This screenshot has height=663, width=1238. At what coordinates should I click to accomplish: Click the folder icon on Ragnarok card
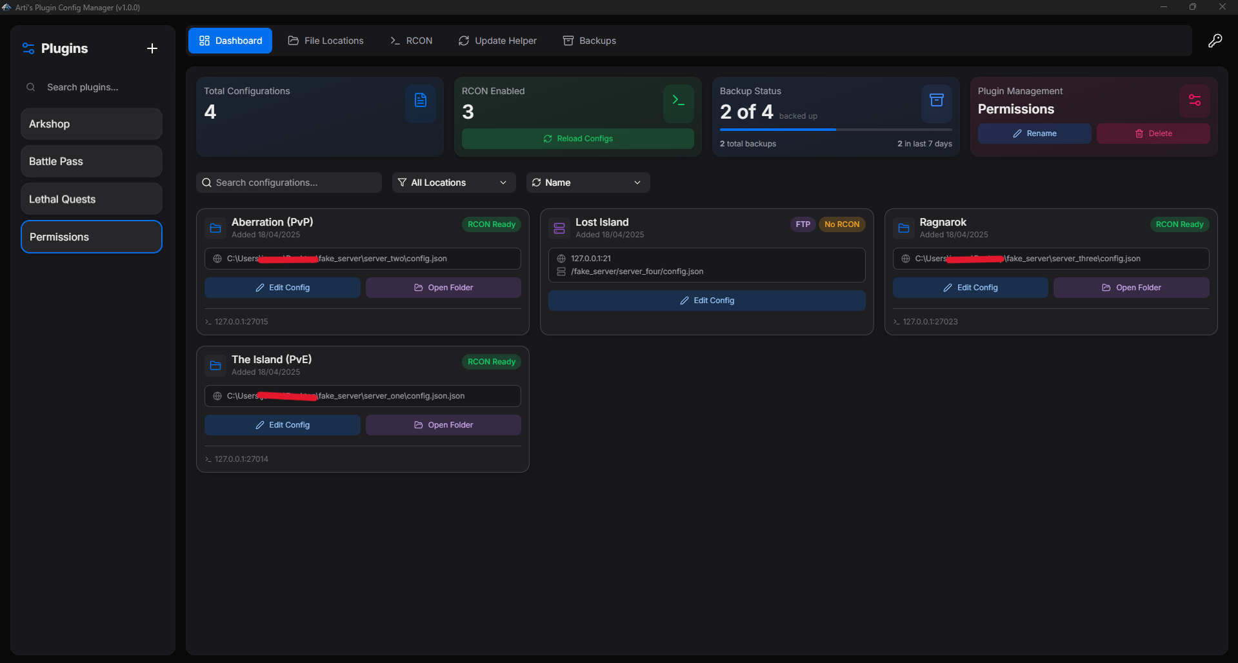[904, 228]
